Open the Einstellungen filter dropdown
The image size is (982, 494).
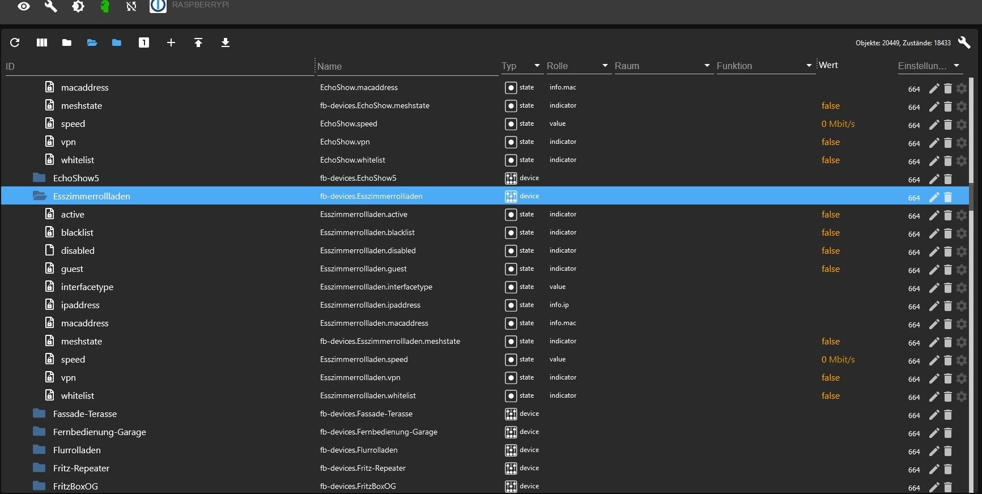click(956, 66)
